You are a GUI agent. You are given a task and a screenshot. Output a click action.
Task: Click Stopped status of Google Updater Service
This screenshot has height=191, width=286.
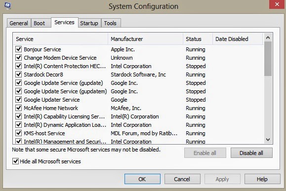coord(196,100)
